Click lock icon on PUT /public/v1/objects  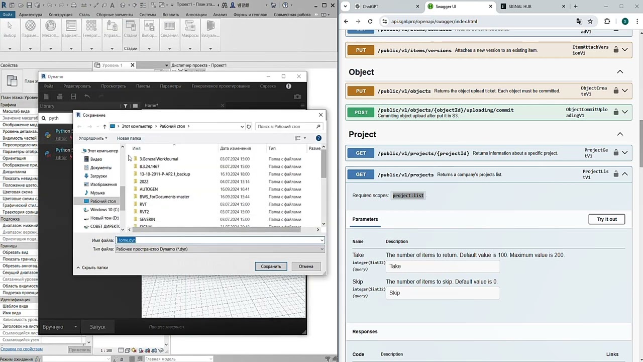[x=616, y=91]
